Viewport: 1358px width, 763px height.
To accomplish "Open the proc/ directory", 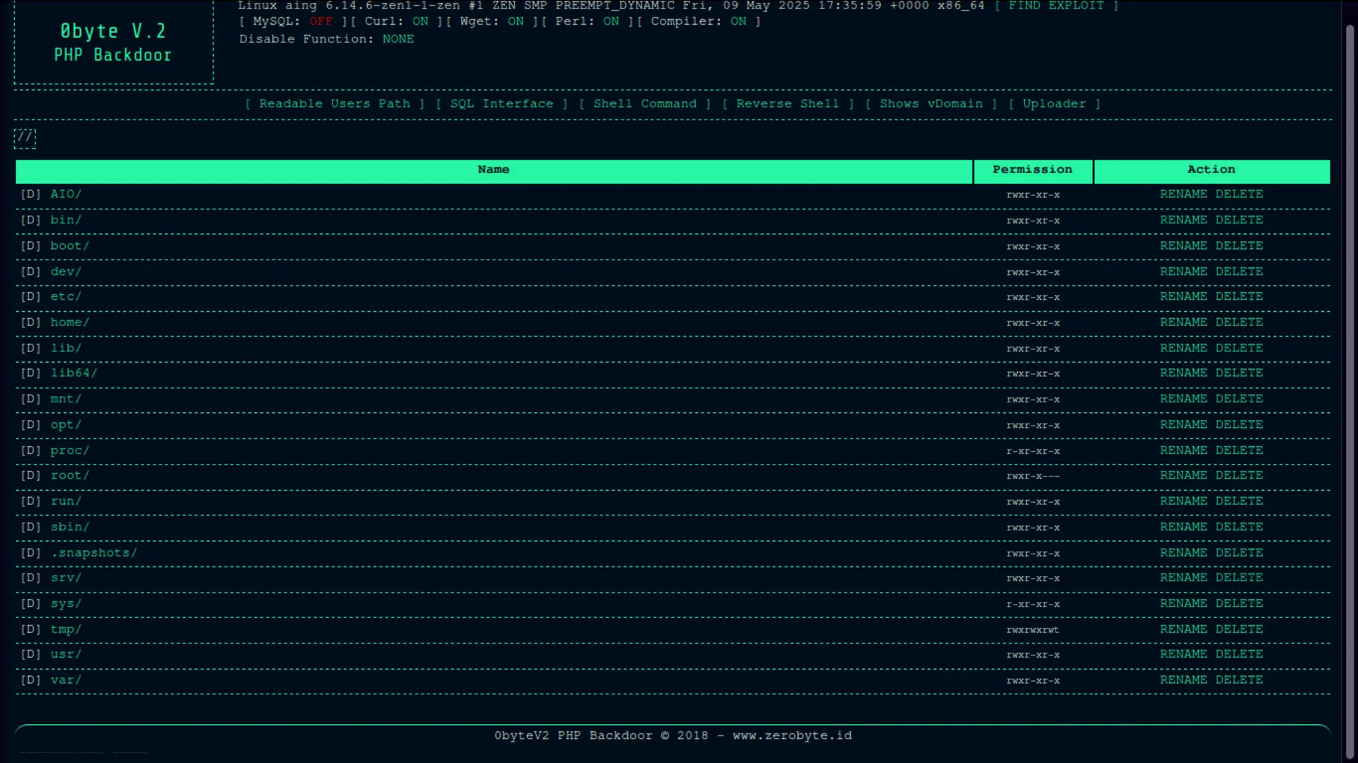I will coord(70,450).
